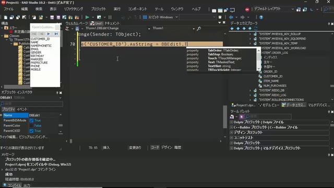334x188 pixels.
Task: Click the Tool Palette category filter icon
Action: [241, 116]
